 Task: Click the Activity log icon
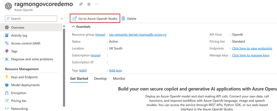tap(7, 35)
